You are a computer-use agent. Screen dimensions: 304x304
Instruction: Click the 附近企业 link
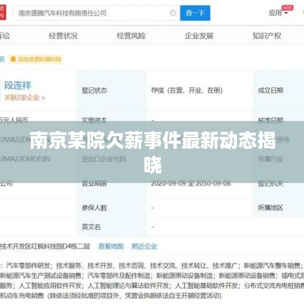pyautogui.click(x=144, y=246)
